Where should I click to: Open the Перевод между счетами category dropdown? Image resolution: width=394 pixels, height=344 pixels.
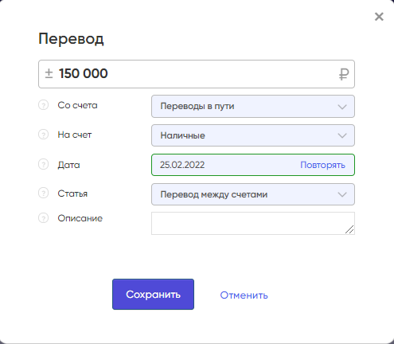(x=253, y=194)
